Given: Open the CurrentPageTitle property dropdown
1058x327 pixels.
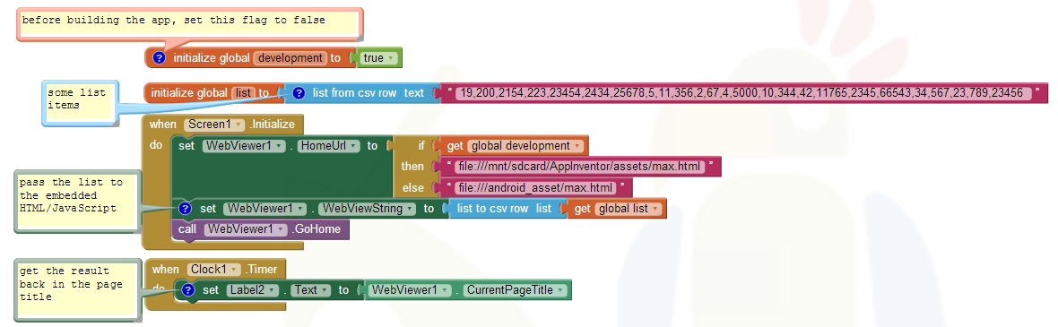Looking at the screenshot, I should (x=516, y=290).
